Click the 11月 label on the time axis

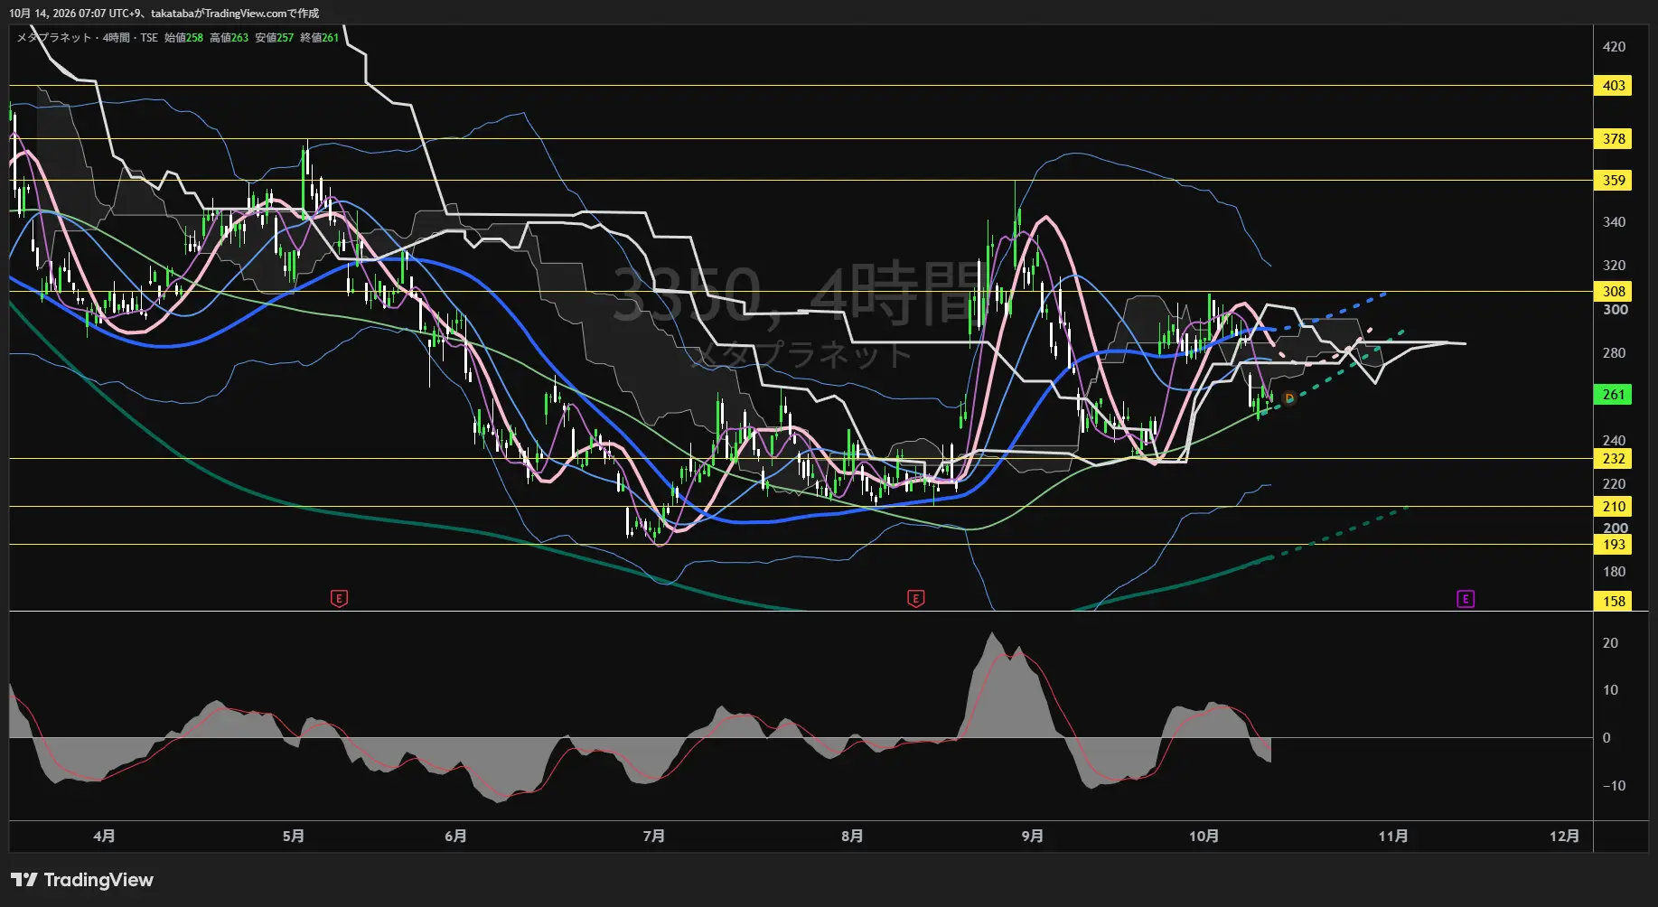coord(1393,837)
